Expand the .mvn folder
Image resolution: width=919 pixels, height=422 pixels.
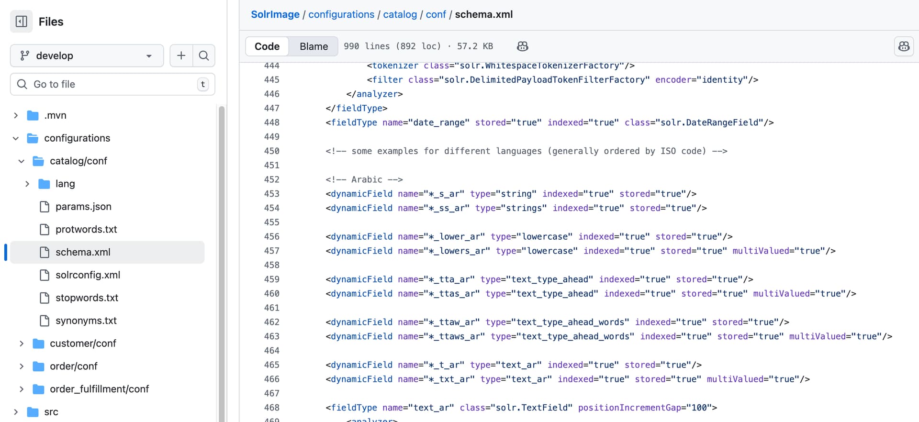tap(16, 115)
